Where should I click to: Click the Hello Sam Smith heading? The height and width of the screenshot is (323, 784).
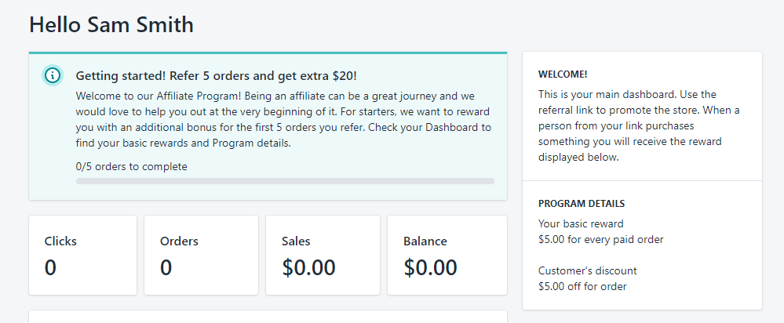[111, 24]
